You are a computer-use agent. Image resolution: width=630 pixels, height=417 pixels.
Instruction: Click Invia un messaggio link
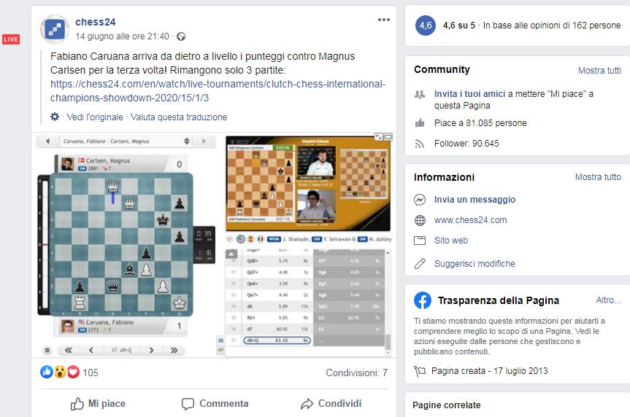coord(475,200)
